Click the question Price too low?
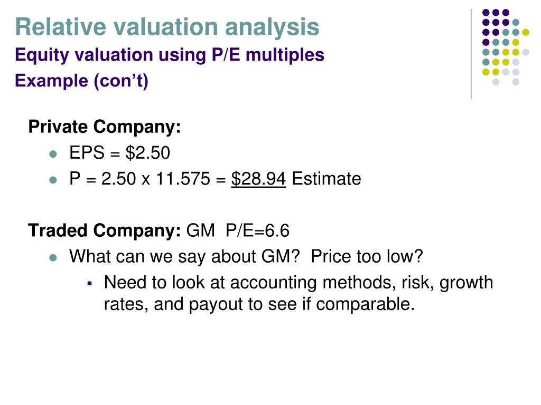This screenshot has height=405, width=541. [x=367, y=257]
